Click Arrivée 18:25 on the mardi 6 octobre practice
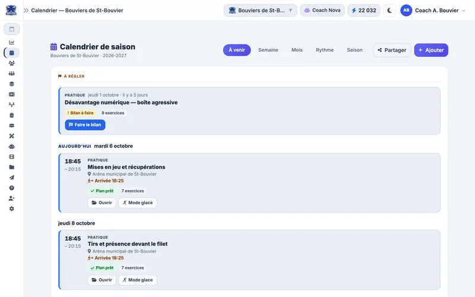 [x=106, y=181]
